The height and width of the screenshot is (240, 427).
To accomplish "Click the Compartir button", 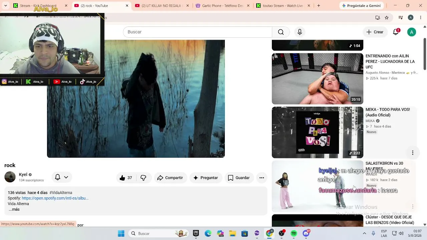I will [x=170, y=178].
